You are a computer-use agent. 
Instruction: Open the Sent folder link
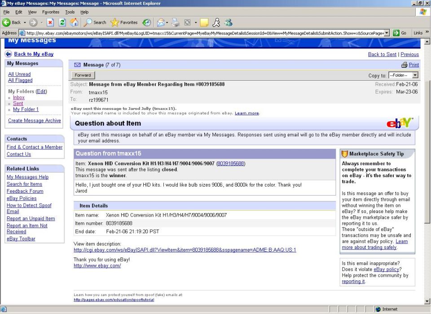click(18, 104)
